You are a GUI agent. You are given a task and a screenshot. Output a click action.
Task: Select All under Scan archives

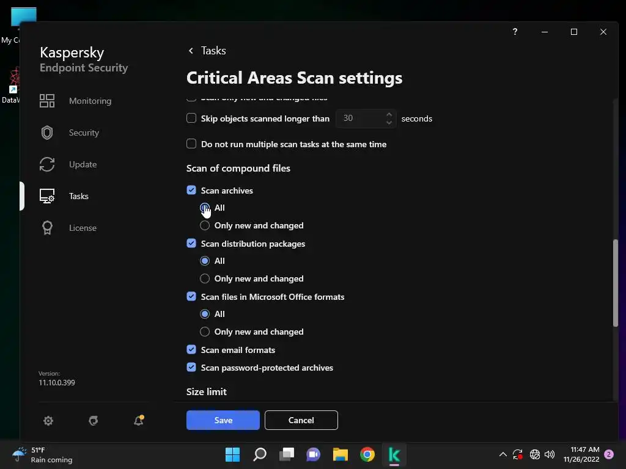point(205,208)
